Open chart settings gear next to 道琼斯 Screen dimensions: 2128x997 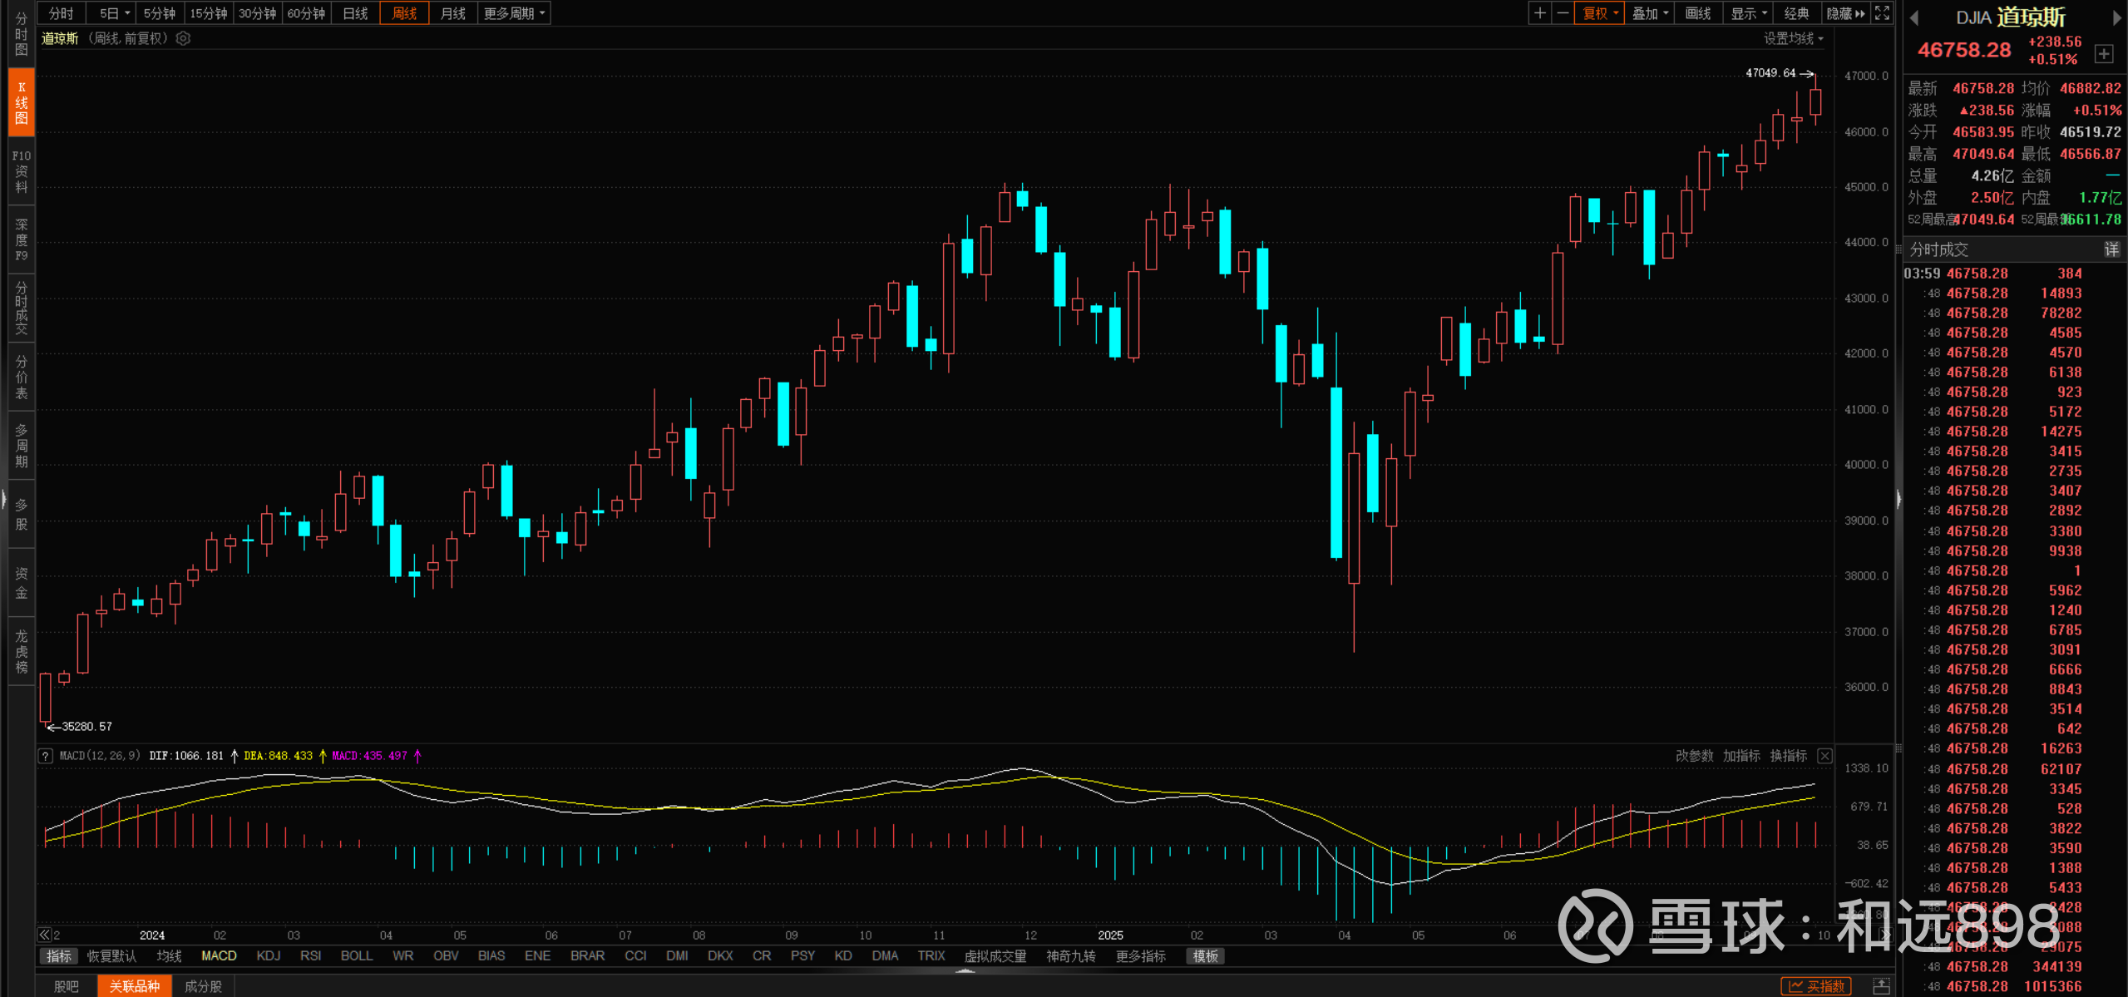click(184, 38)
